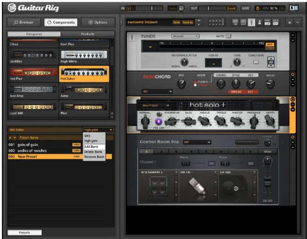
Task: Choose Rename Bank from the menu
Action: (94, 157)
